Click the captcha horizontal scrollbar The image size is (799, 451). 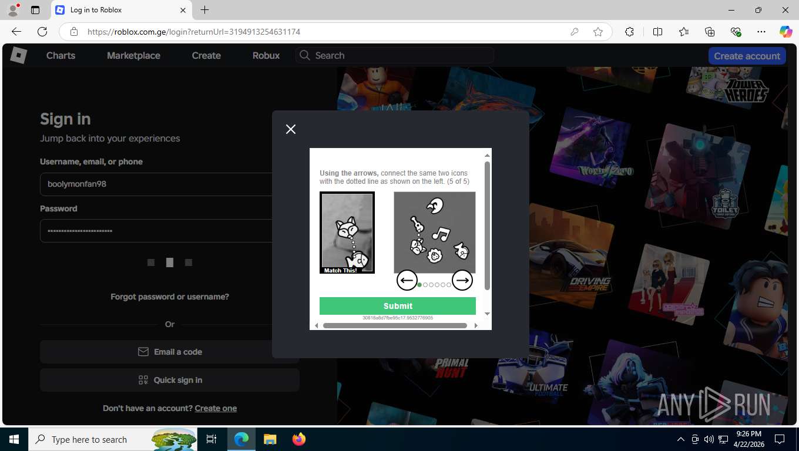pos(395,325)
